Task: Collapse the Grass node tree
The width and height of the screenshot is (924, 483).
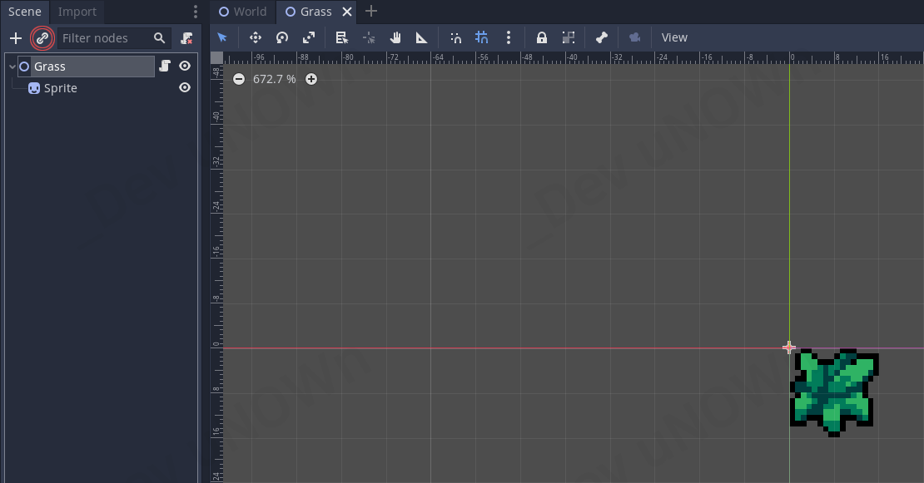Action: [12, 67]
